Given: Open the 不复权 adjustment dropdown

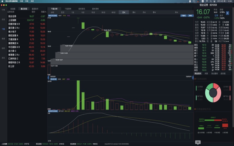Looking at the screenshot, I should [x=183, y=15].
